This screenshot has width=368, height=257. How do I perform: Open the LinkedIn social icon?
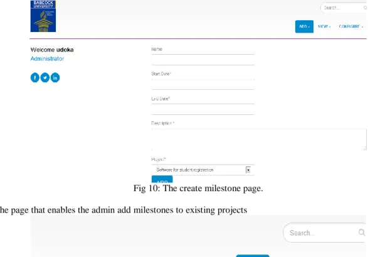tap(55, 77)
